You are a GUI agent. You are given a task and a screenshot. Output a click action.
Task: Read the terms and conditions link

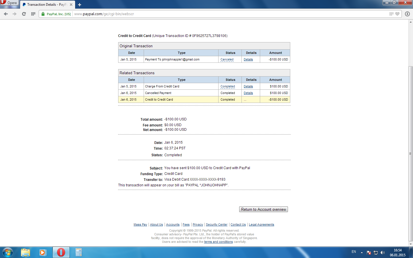click(x=219, y=242)
